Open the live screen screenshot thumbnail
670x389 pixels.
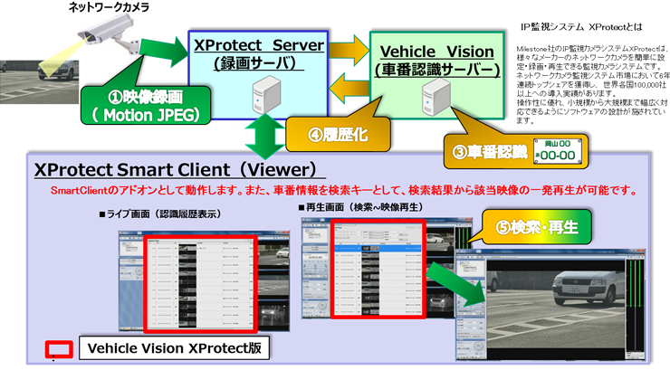[x=204, y=282]
